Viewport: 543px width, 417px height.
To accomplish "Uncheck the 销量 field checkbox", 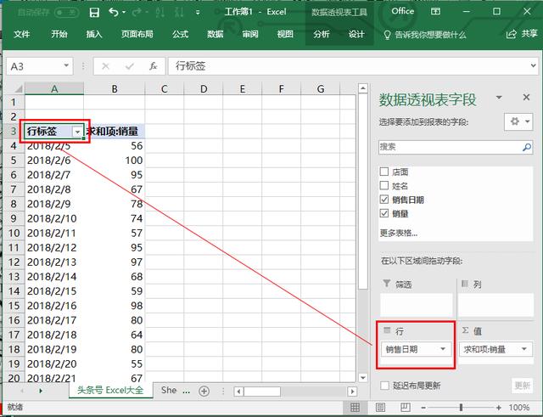I will click(x=384, y=213).
